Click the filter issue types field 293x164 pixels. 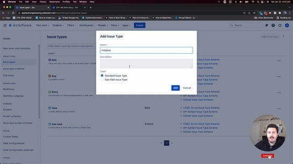pos(71,46)
